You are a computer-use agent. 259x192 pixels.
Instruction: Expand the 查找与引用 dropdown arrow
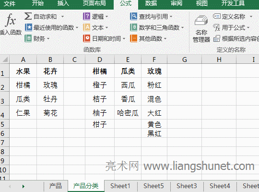(171, 16)
